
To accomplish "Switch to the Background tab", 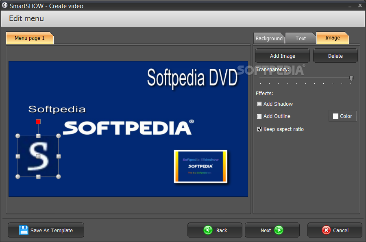I will point(269,38).
